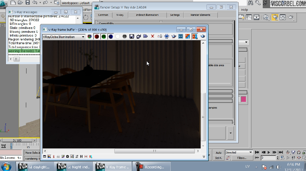The height and width of the screenshot is (171, 306).
Task: Click the Redo arrow icon
Action: (46, 3)
